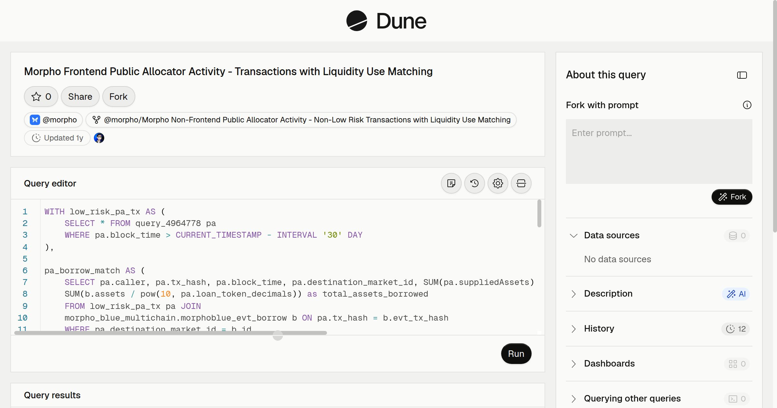Click the History count 12 badge
Image resolution: width=777 pixels, height=408 pixels.
[736, 329]
